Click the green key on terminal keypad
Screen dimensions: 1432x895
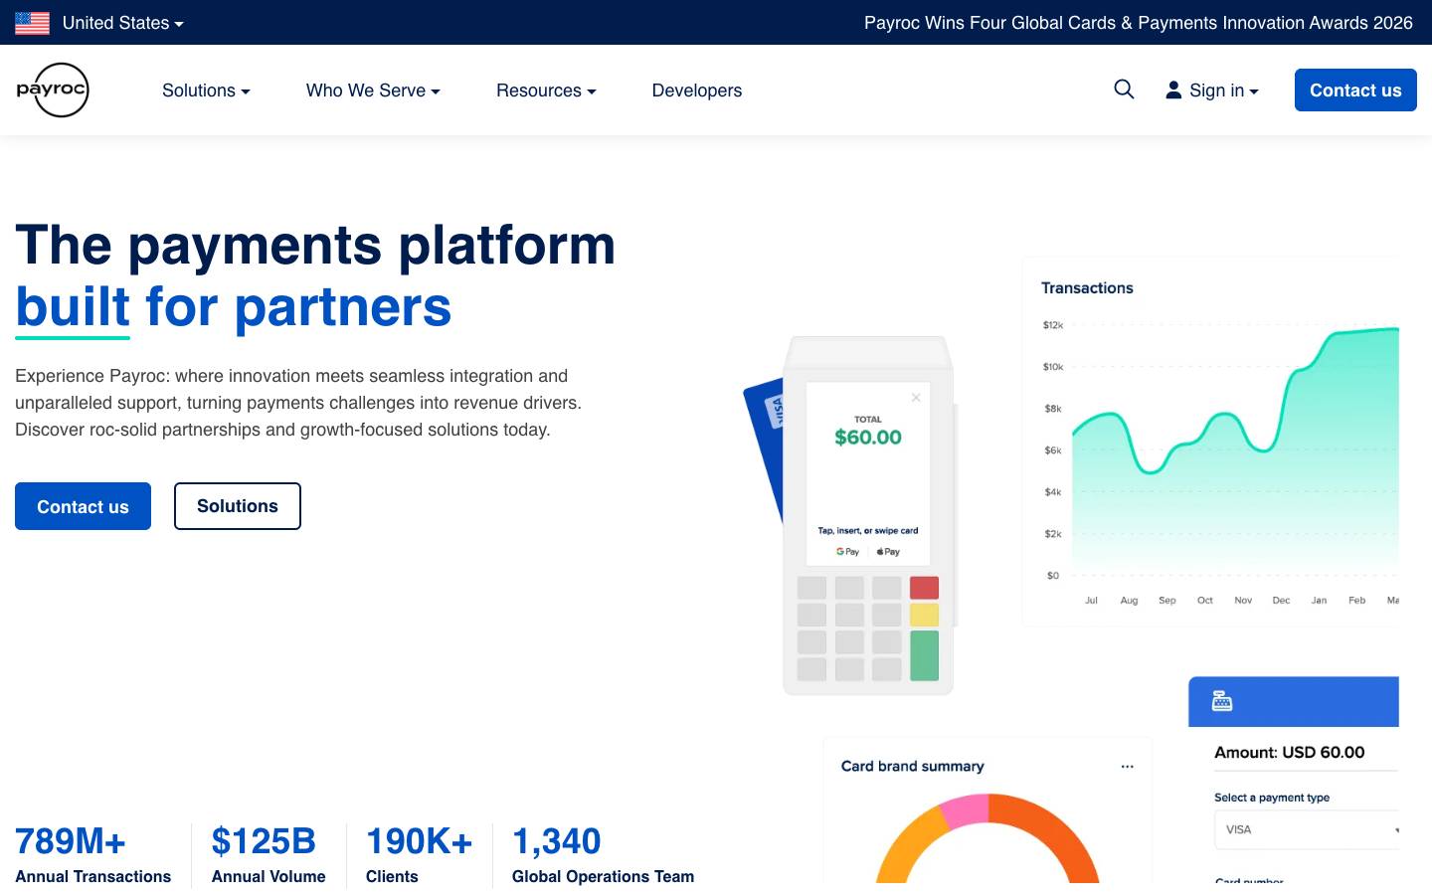(x=925, y=656)
